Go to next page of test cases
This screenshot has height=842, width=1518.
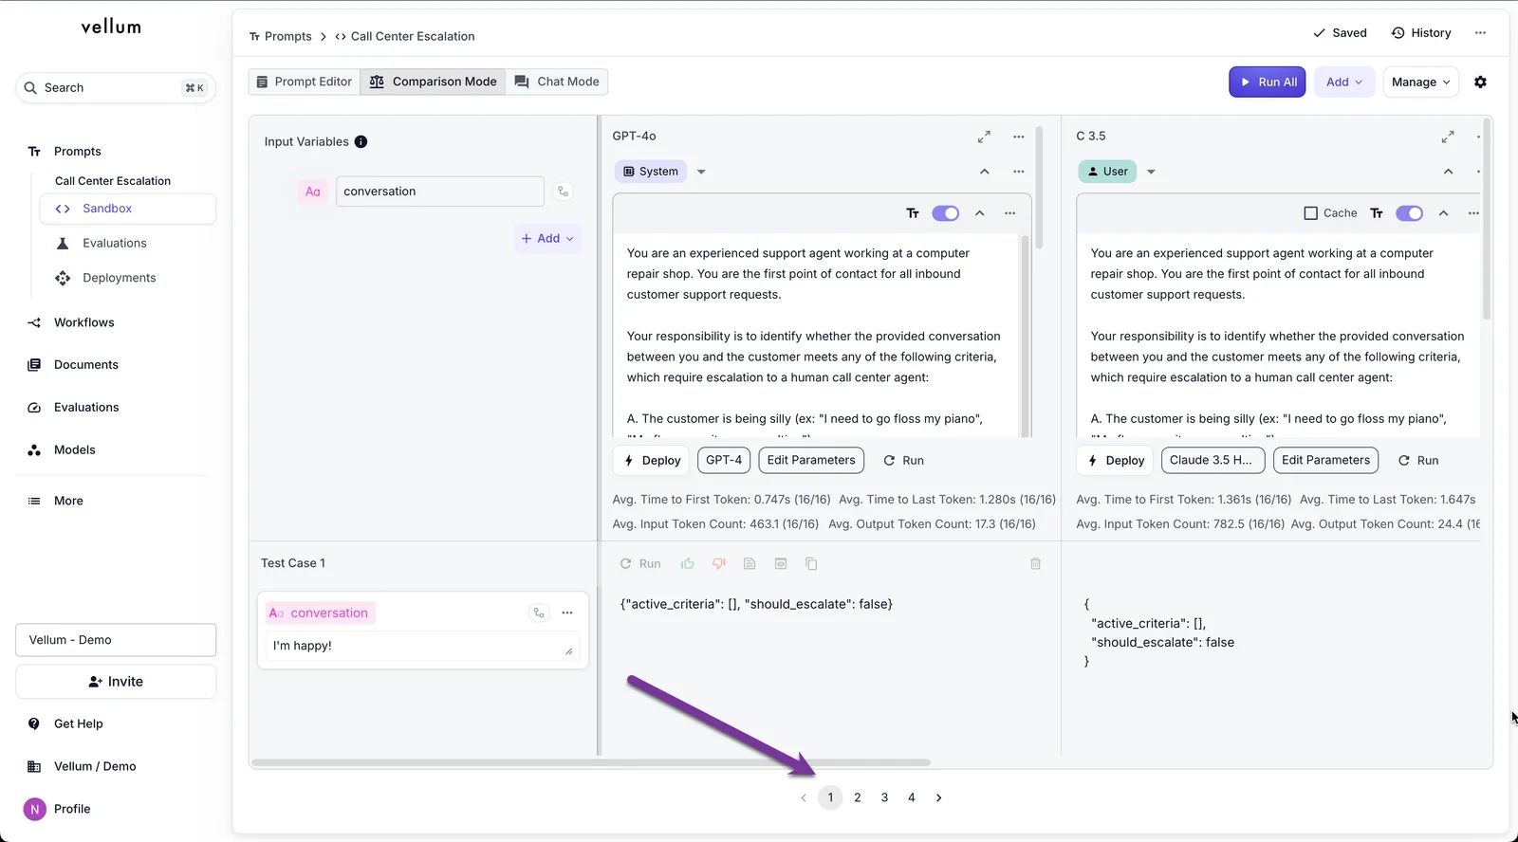click(x=938, y=798)
